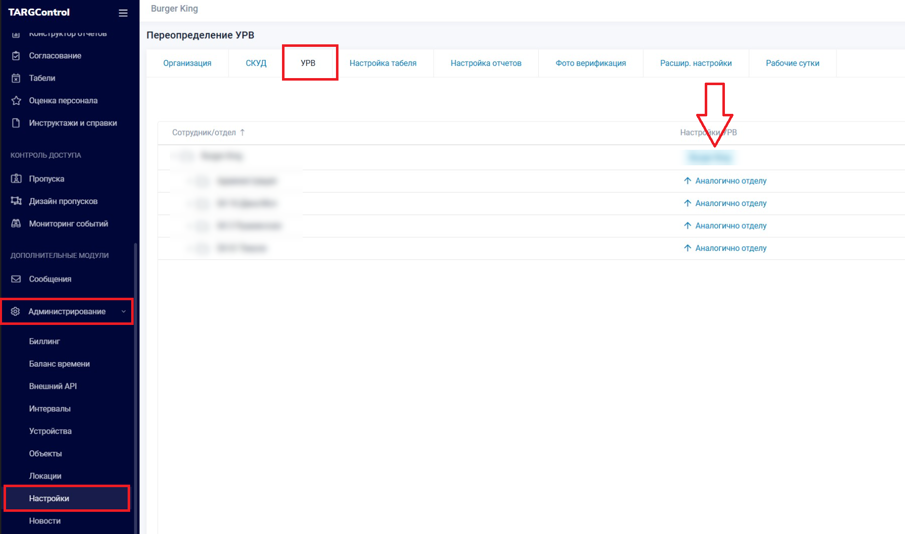This screenshot has height=534, width=905.
Task: Open Согласование via its clipboard icon
Action: [16, 56]
